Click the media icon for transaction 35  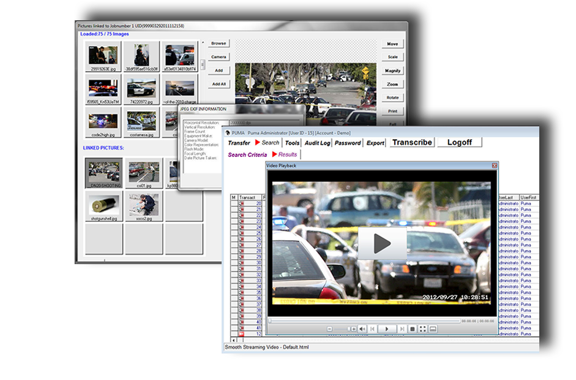tap(242, 292)
